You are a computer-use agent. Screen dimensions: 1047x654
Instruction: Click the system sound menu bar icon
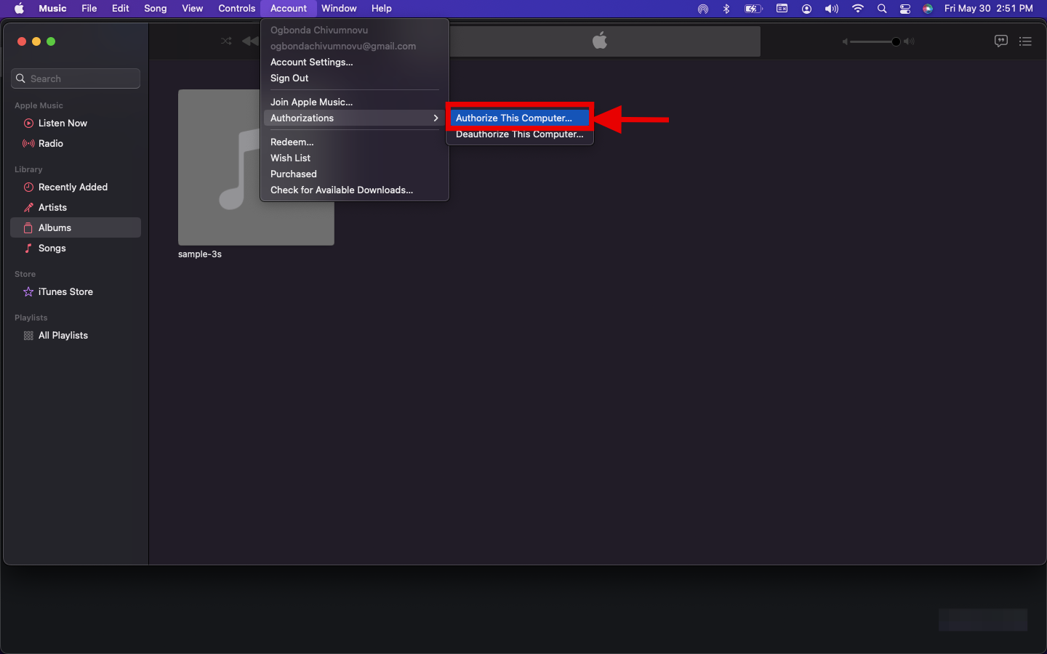[832, 9]
